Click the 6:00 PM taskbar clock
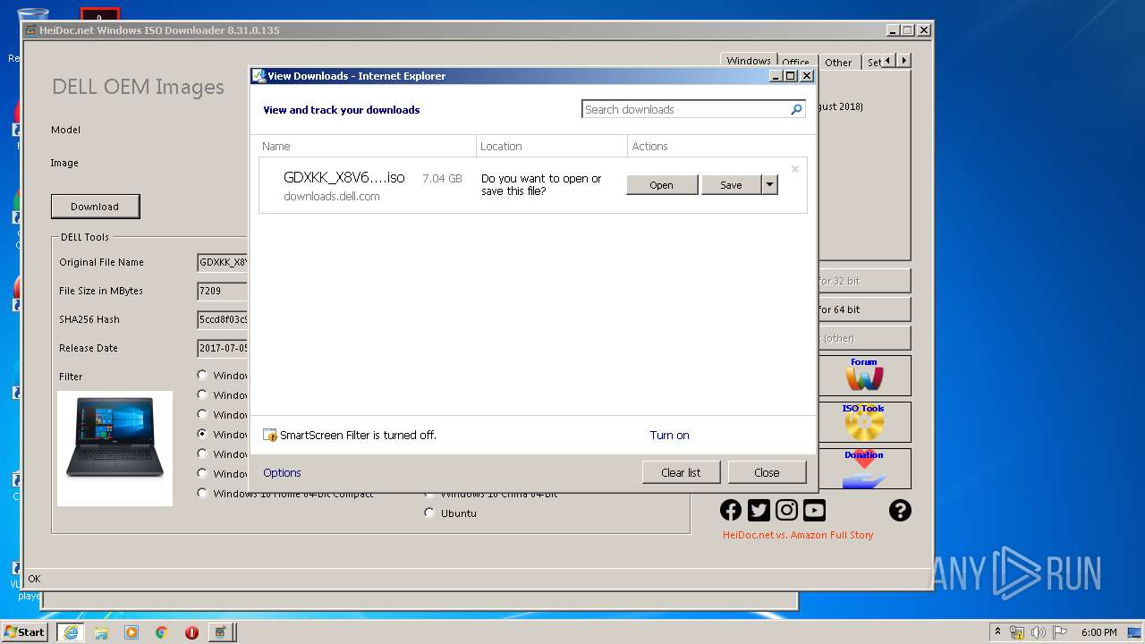The image size is (1145, 644). point(1098,632)
